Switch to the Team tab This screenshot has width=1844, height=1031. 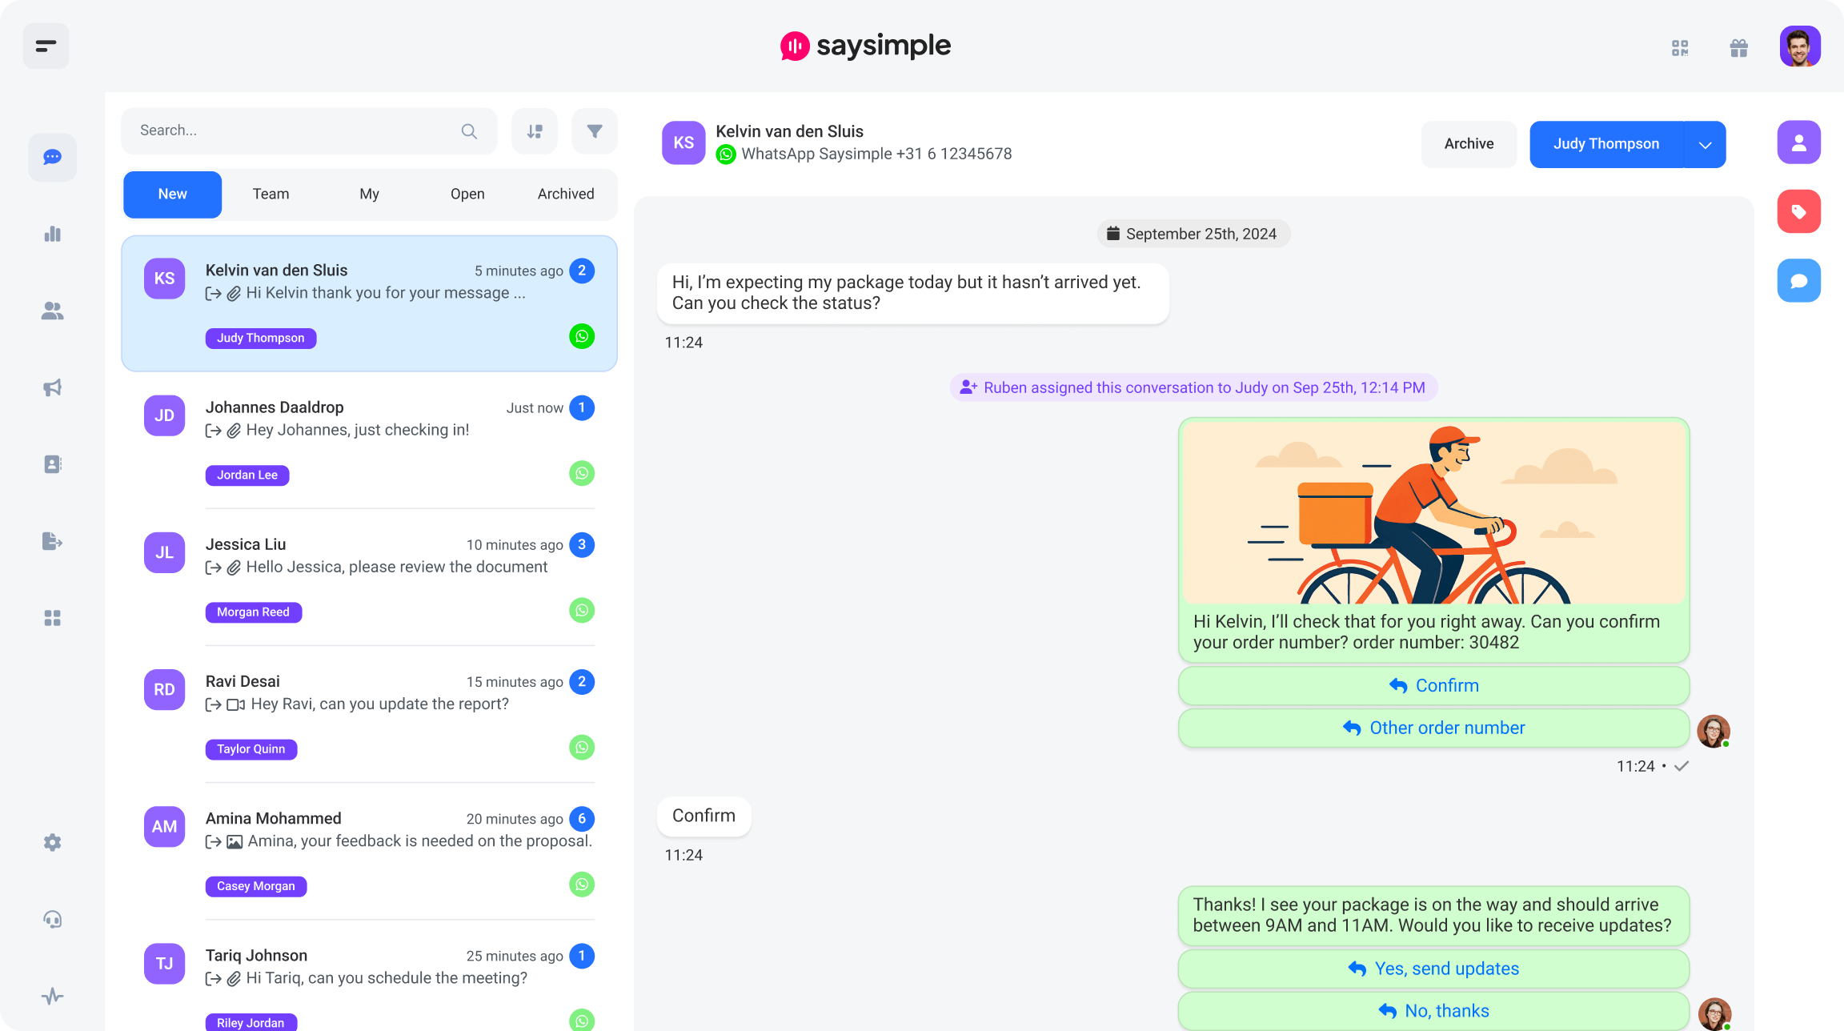[x=271, y=195]
